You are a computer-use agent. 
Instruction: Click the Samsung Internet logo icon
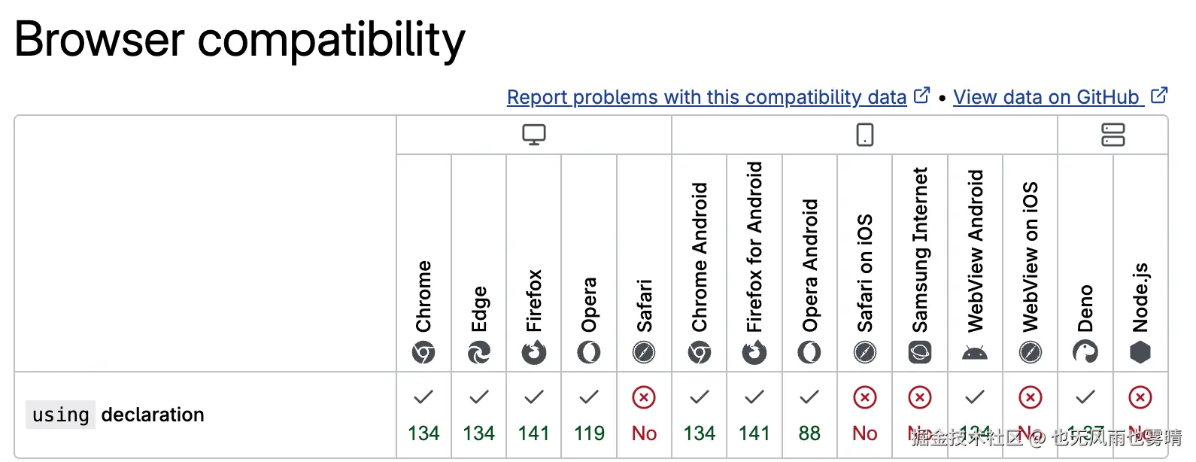pos(920,352)
